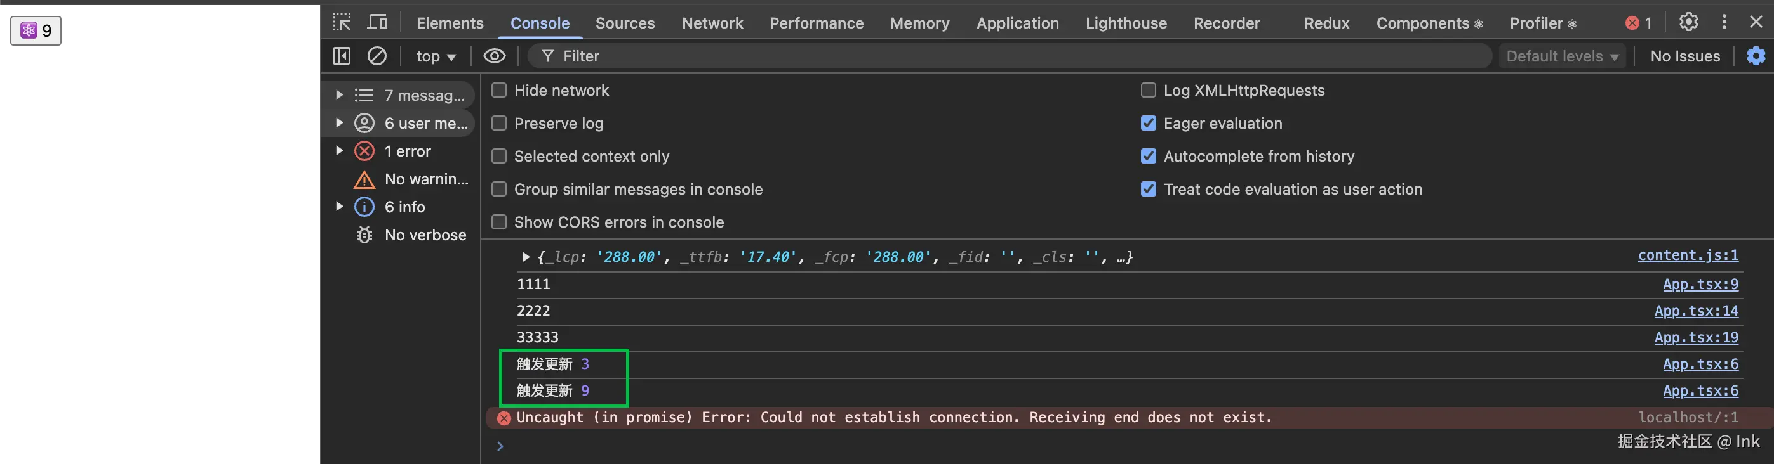Click the blue console settings gear
Screen dimensions: 1774x464
coord(1756,56)
